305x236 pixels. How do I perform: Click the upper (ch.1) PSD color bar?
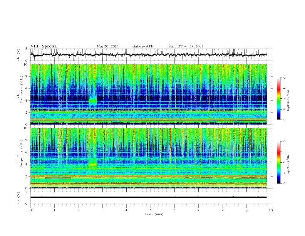pyautogui.click(x=278, y=99)
